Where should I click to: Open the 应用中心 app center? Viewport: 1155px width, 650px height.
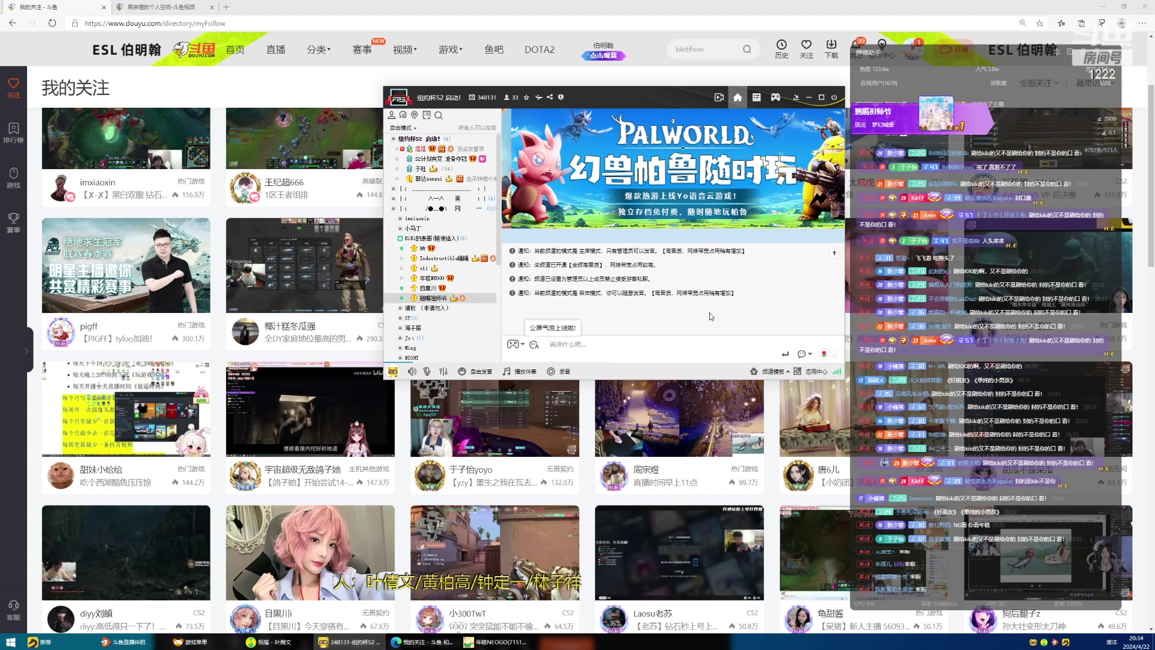coord(810,371)
